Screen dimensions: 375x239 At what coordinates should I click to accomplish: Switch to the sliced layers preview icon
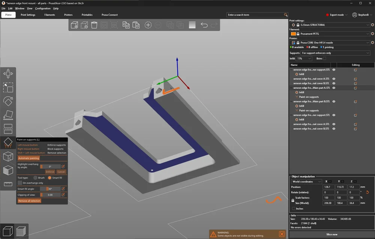point(21,231)
